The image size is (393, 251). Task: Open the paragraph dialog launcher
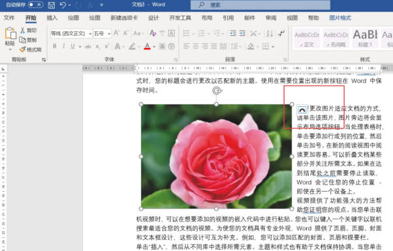[285, 59]
